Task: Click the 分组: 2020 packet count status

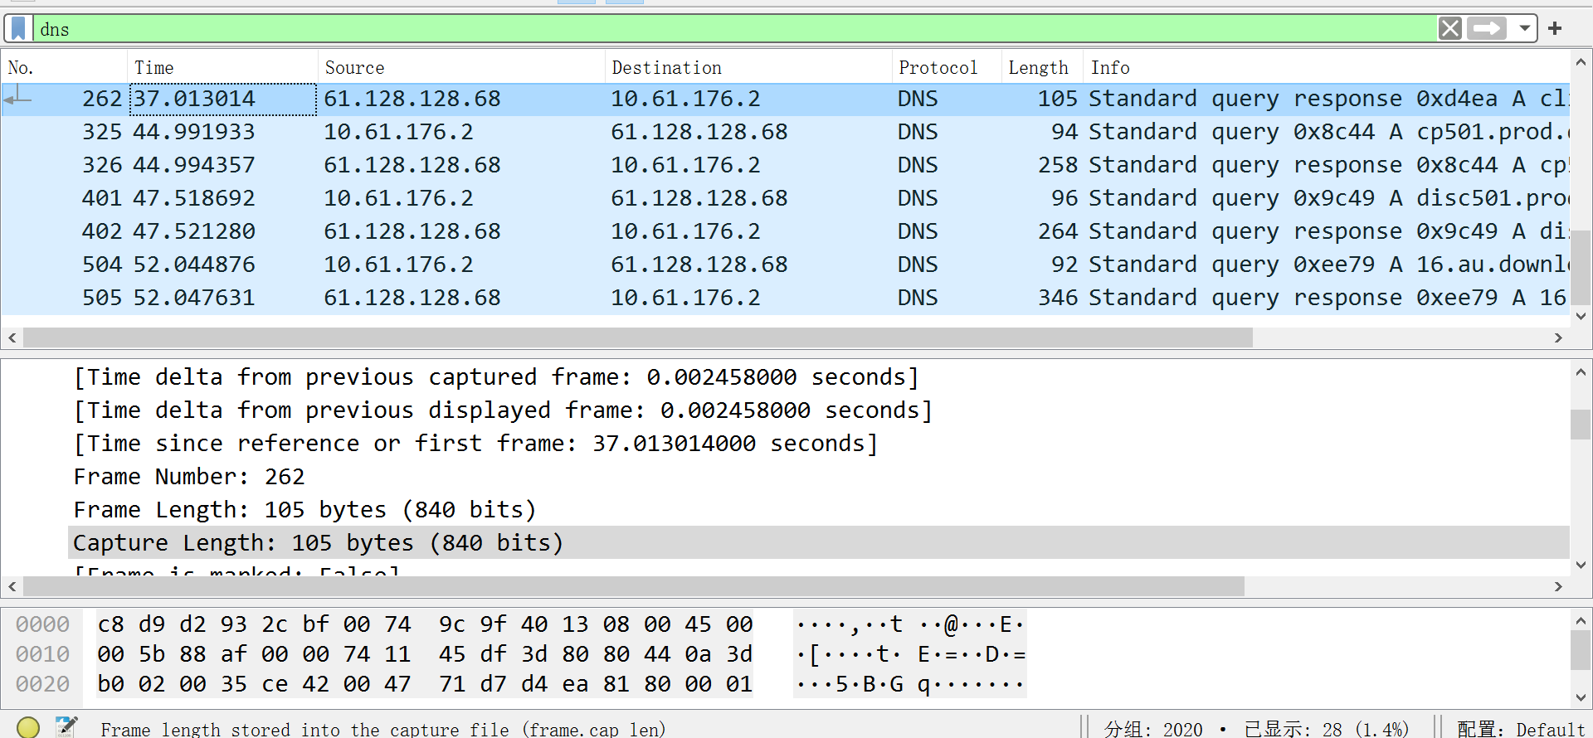Action: point(1153,729)
